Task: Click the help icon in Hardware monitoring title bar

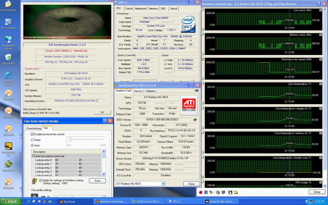Action: (x=319, y=4)
